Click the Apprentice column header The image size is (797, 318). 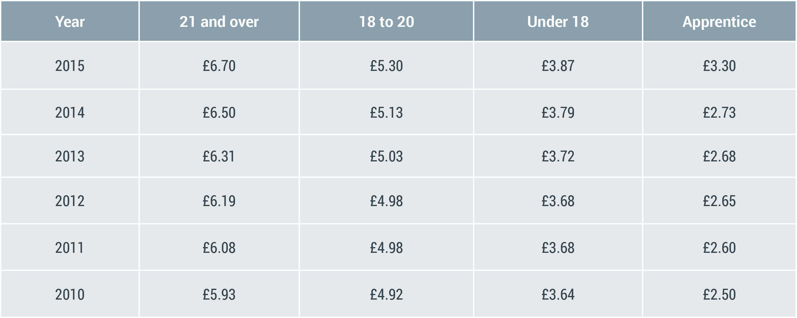(719, 22)
